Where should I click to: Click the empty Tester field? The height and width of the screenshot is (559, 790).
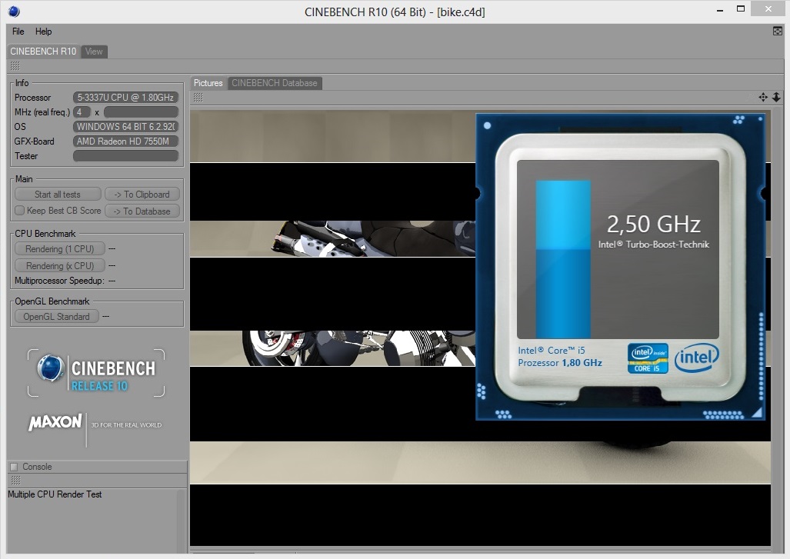(125, 155)
